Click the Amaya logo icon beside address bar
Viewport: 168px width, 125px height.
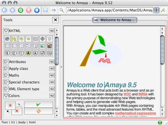tap(163, 10)
